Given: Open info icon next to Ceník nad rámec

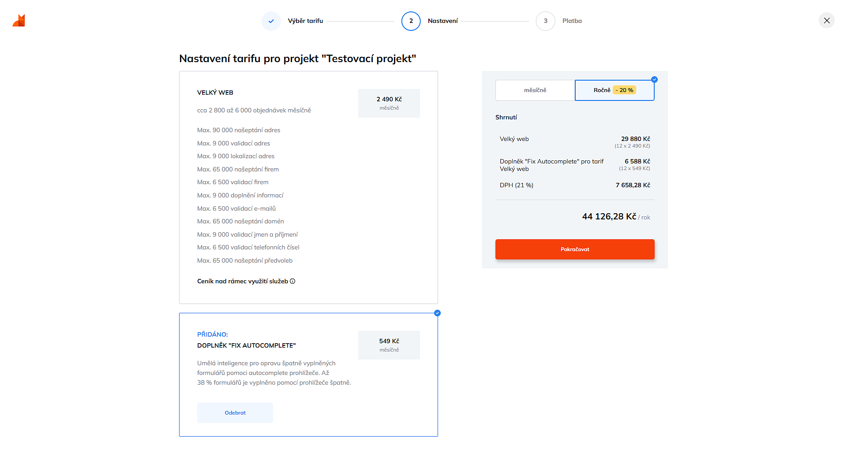Looking at the screenshot, I should 292,281.
